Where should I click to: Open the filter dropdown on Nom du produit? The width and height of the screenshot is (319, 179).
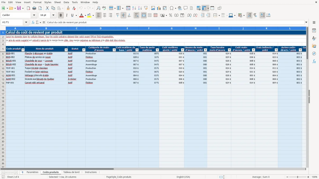click(66, 50)
